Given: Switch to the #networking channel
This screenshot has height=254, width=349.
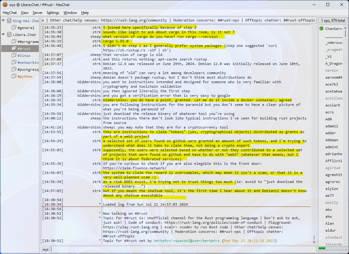Looking at the screenshot, I should click(x=28, y=63).
